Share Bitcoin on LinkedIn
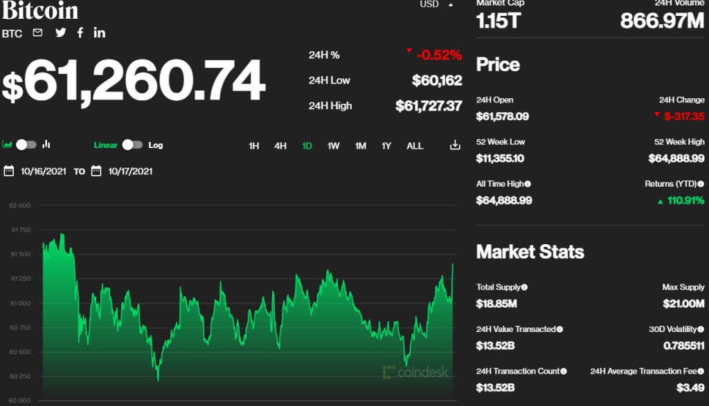This screenshot has height=406, width=709. tap(100, 33)
